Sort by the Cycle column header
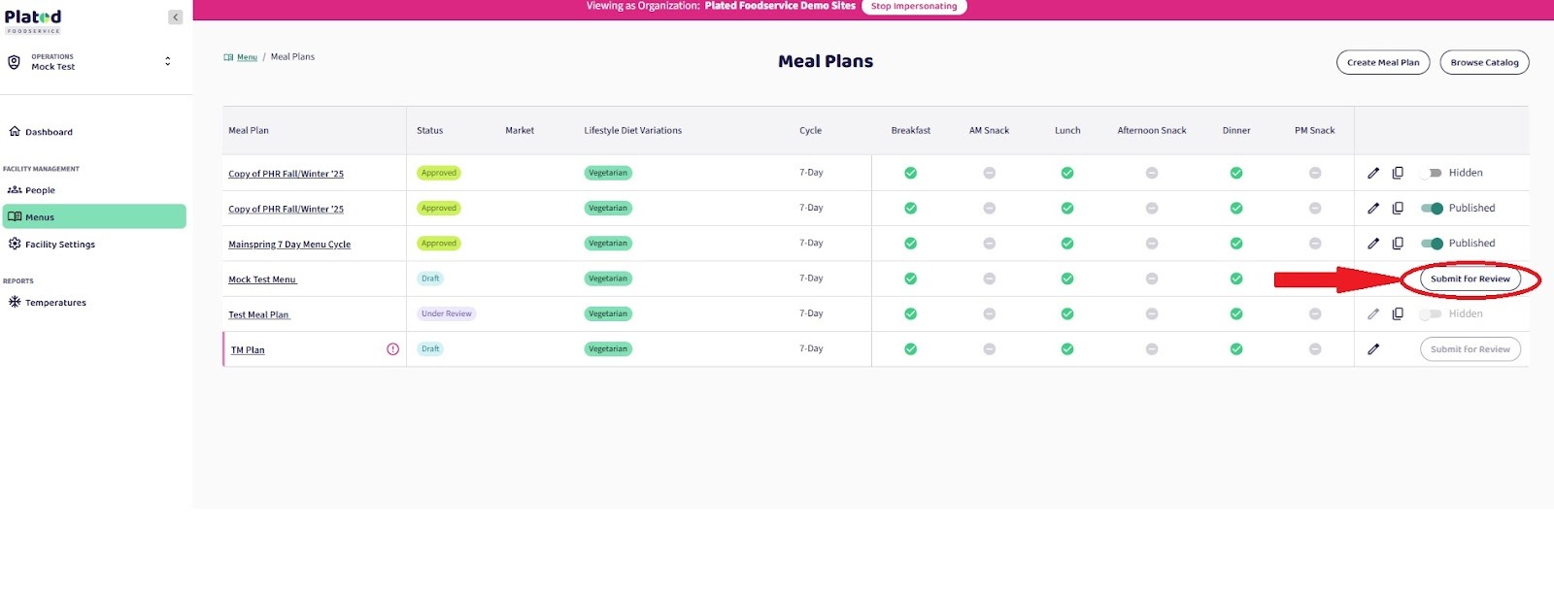The height and width of the screenshot is (590, 1554). pyautogui.click(x=810, y=130)
